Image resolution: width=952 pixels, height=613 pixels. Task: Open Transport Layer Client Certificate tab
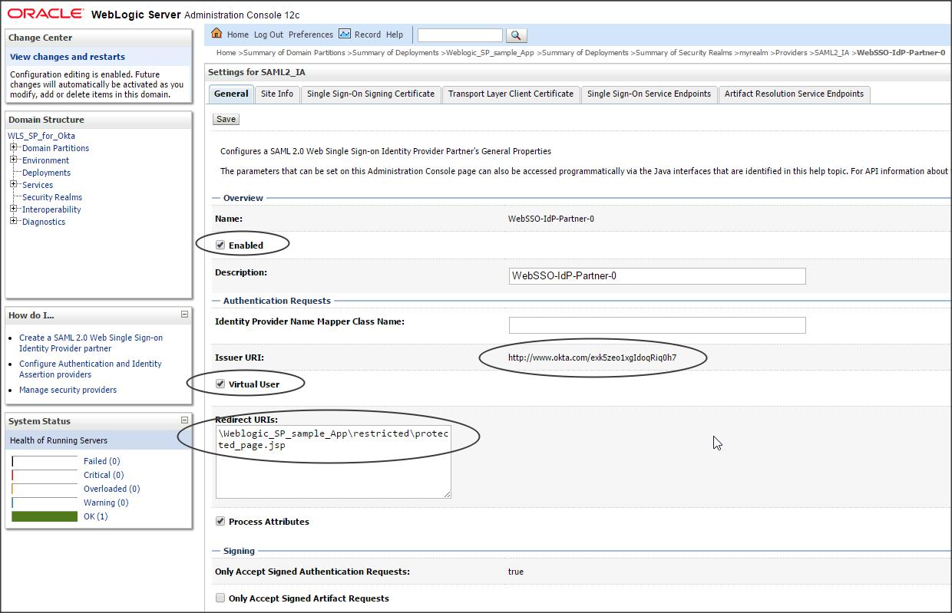point(511,94)
